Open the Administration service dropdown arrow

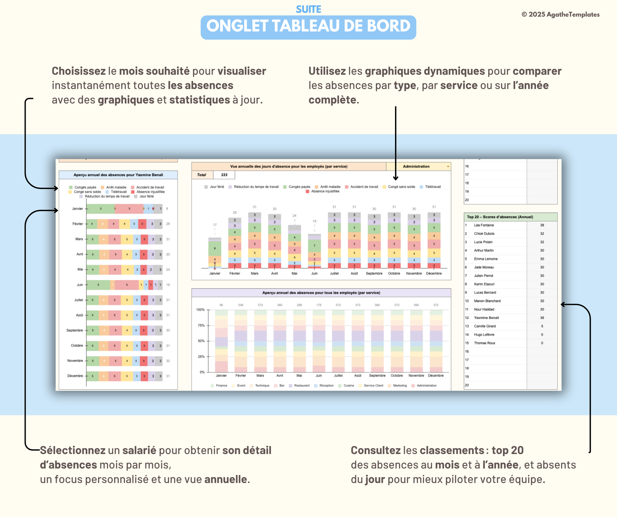click(448, 167)
